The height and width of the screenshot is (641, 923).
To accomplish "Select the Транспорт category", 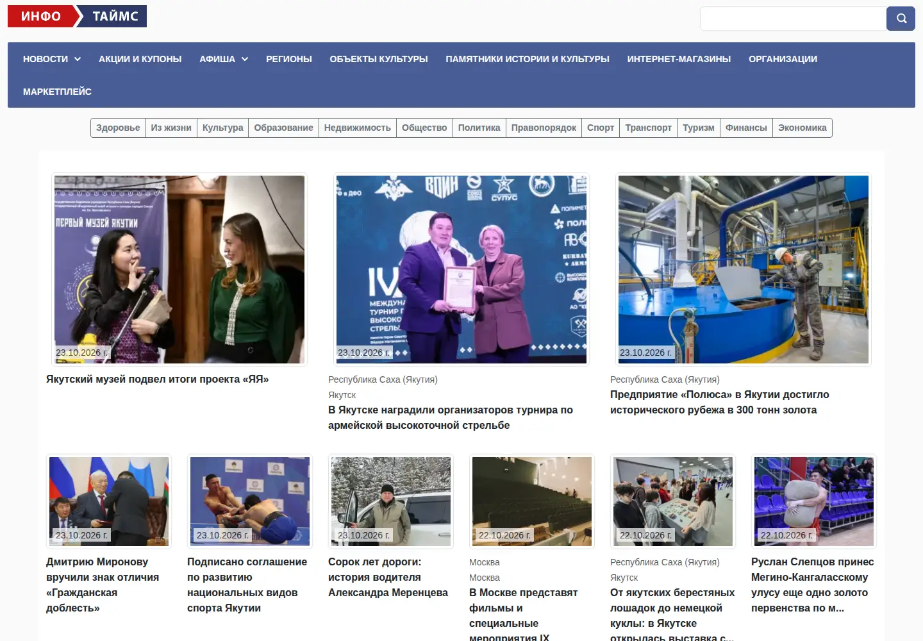I will tap(648, 128).
